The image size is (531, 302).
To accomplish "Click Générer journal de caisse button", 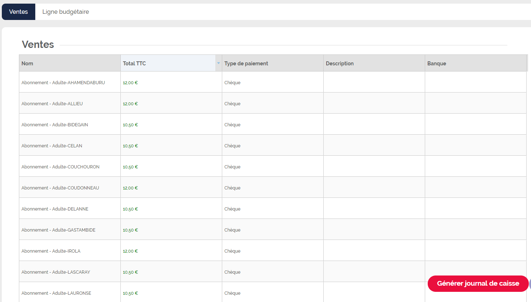I will [478, 283].
